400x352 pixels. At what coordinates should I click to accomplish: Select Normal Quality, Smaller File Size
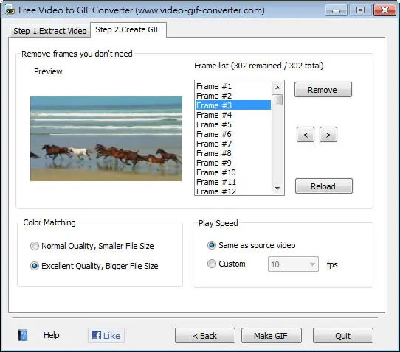pos(35,246)
